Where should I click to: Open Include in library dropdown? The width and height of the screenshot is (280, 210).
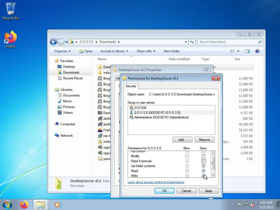click(114, 51)
